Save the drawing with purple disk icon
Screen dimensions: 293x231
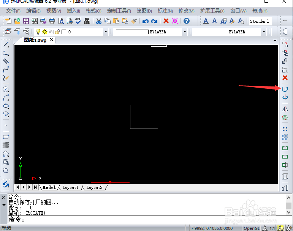(26, 21)
